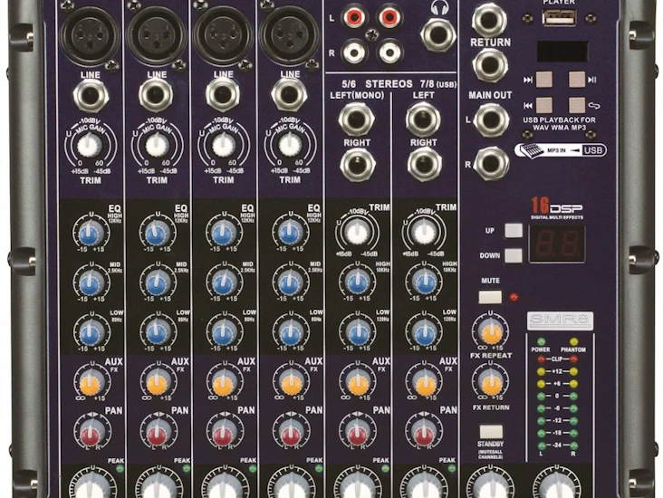The width and height of the screenshot is (663, 498).
Task: Adjust the 5/6 AUX FX knob
Action: pos(359,383)
